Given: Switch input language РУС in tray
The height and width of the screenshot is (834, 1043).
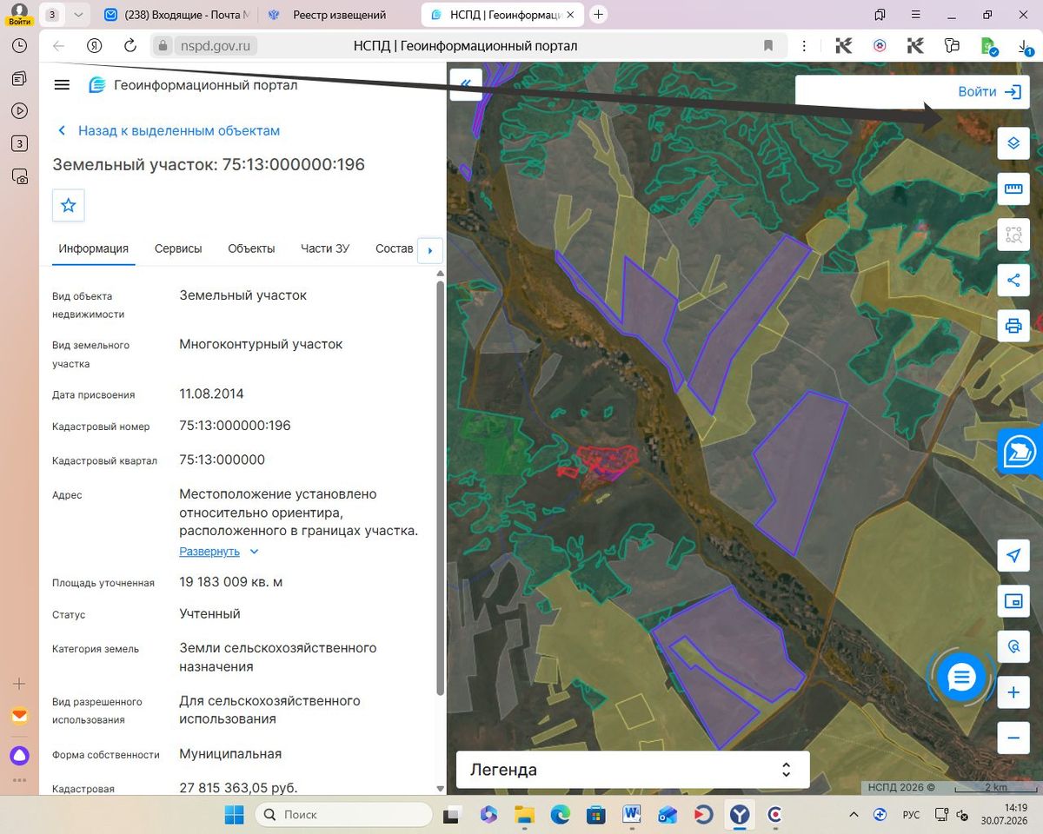Looking at the screenshot, I should (x=911, y=815).
